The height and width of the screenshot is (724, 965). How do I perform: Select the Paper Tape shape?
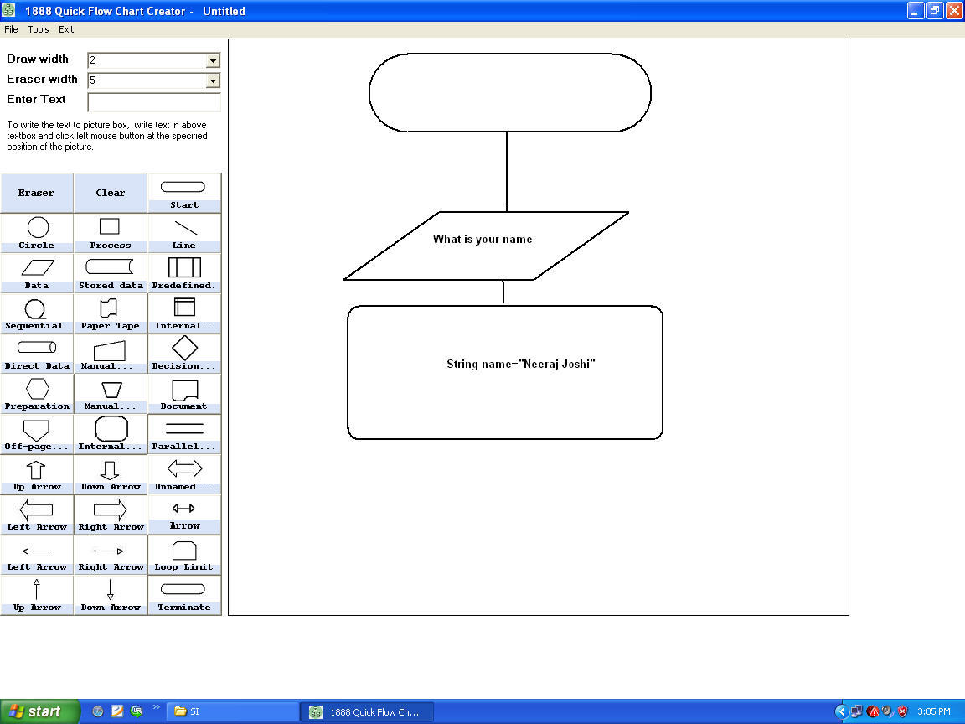point(111,314)
